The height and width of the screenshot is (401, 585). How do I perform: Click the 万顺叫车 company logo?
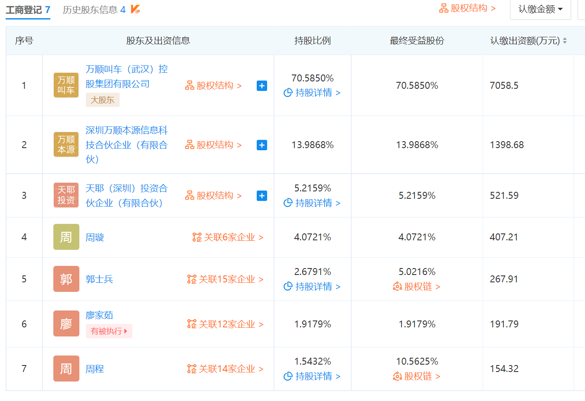tap(66, 85)
